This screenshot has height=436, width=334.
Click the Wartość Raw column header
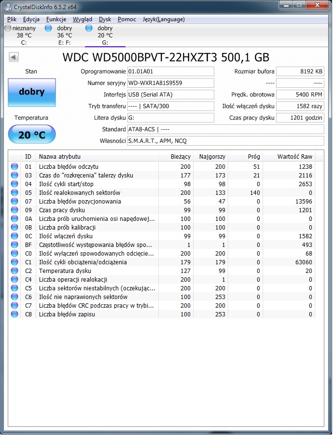tap(289, 157)
